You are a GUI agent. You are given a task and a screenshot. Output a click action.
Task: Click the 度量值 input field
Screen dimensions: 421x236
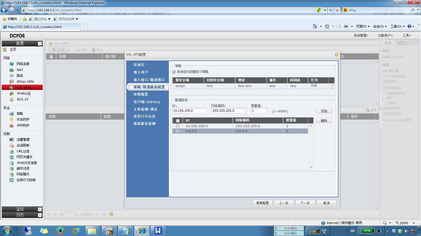[x=259, y=111]
